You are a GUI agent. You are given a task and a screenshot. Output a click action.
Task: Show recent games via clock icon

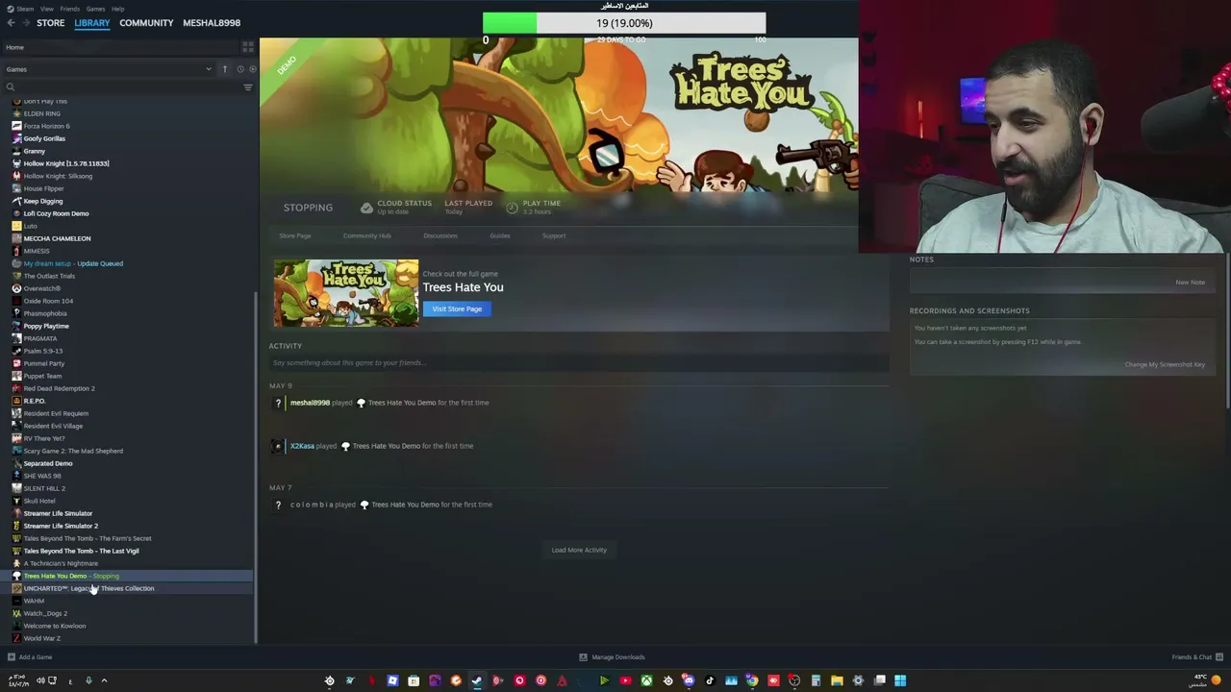tap(239, 69)
